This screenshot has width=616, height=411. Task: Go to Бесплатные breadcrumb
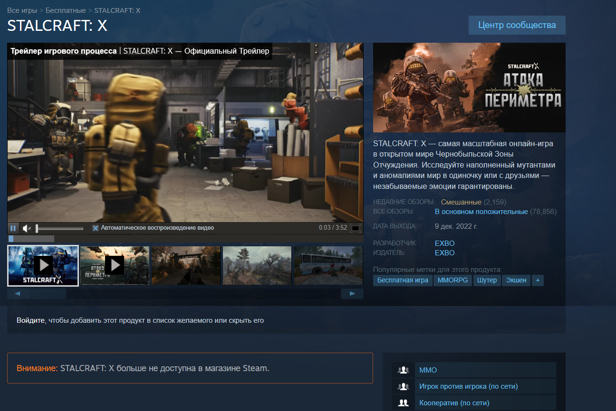click(x=66, y=10)
